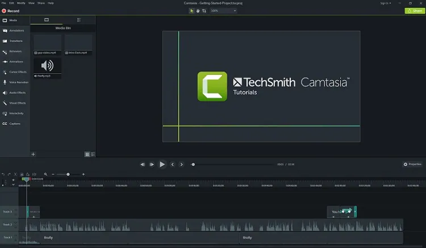Image resolution: width=426 pixels, height=248 pixels.
Task: Select the second firefly clip on Track 1
Action: pyautogui.click(x=321, y=238)
